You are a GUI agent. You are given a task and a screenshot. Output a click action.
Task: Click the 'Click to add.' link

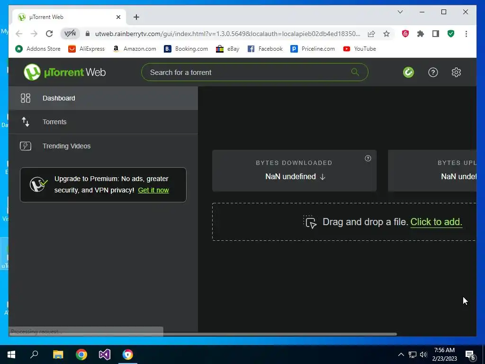[436, 222]
